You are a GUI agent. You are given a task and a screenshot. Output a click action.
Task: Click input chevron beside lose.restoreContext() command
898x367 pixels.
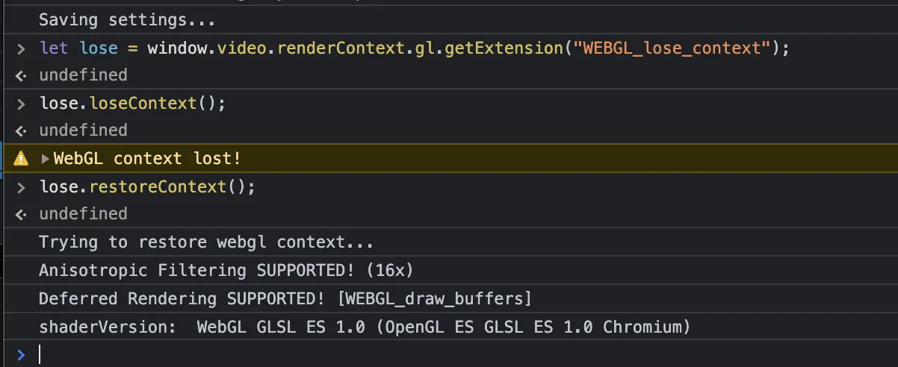tap(21, 186)
